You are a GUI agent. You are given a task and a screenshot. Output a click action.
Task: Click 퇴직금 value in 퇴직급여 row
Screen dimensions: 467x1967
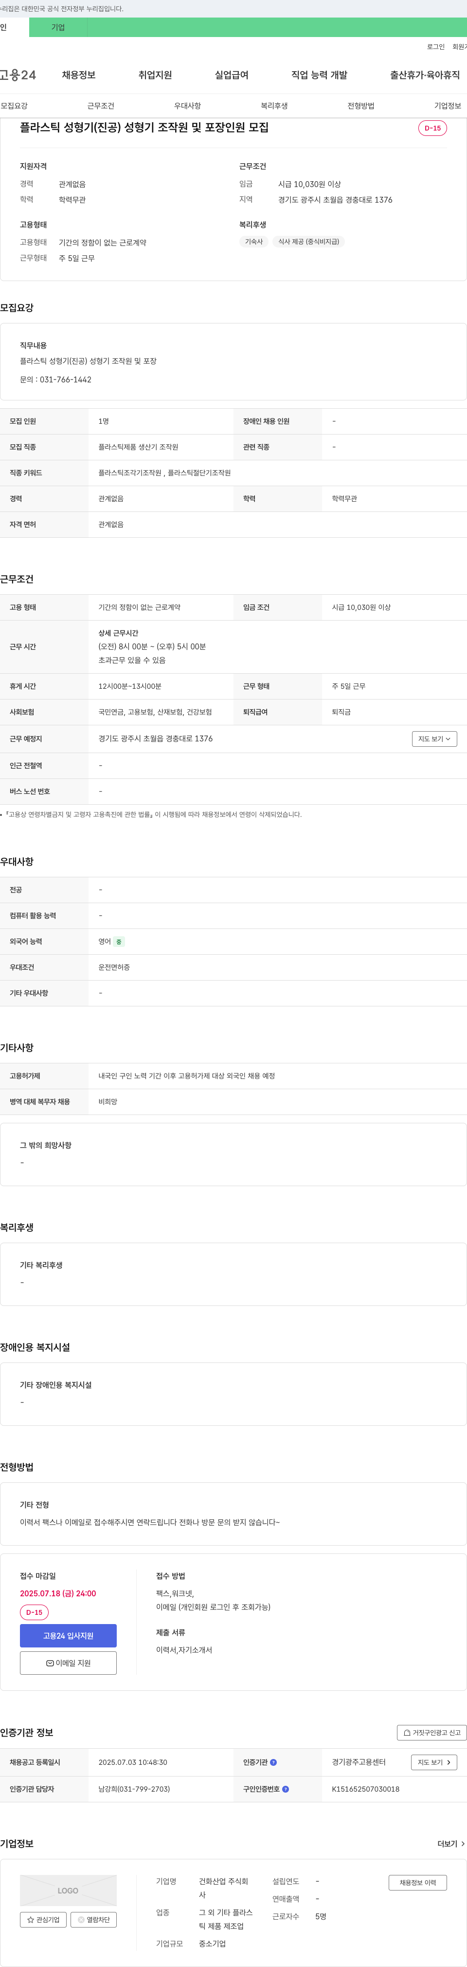(x=341, y=713)
